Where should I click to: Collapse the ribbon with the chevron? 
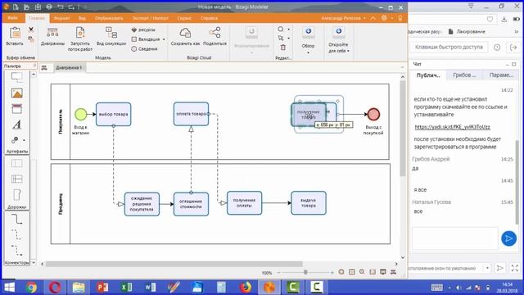373,18
